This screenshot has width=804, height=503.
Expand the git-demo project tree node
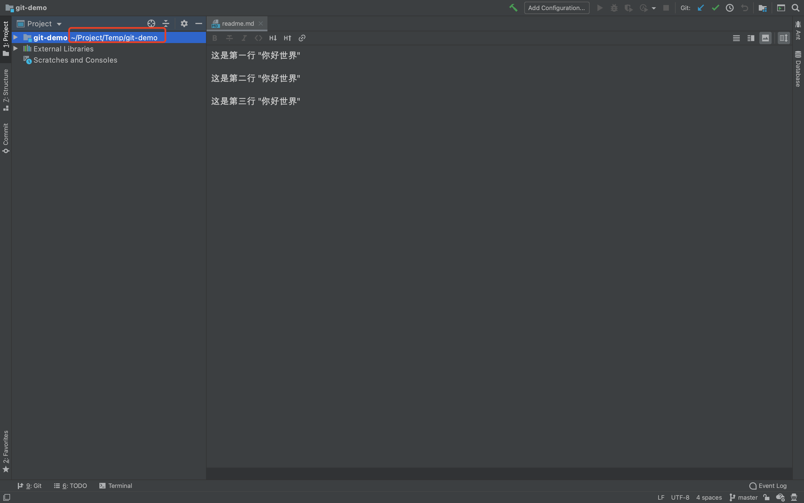click(16, 37)
